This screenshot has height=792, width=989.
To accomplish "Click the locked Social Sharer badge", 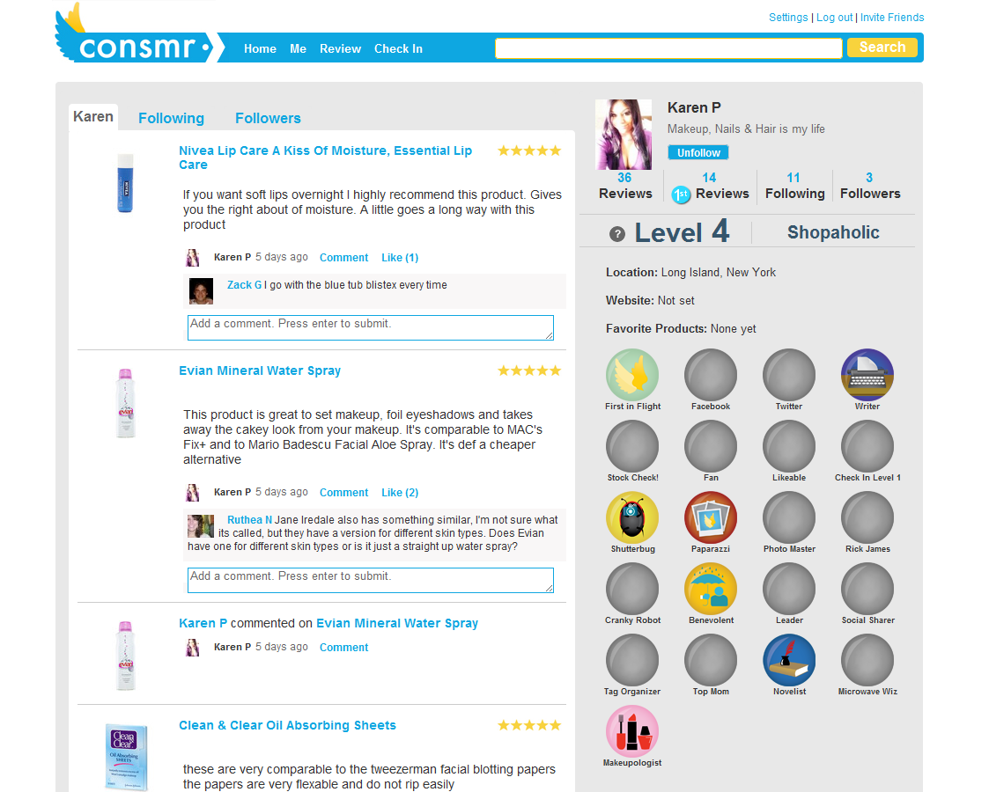I will click(867, 589).
